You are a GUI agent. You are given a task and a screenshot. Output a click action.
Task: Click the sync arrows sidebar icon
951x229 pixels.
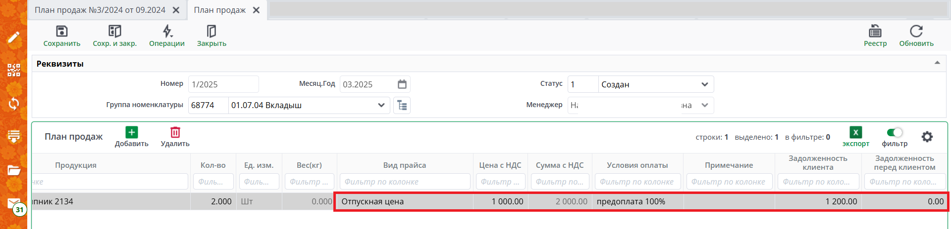(14, 103)
